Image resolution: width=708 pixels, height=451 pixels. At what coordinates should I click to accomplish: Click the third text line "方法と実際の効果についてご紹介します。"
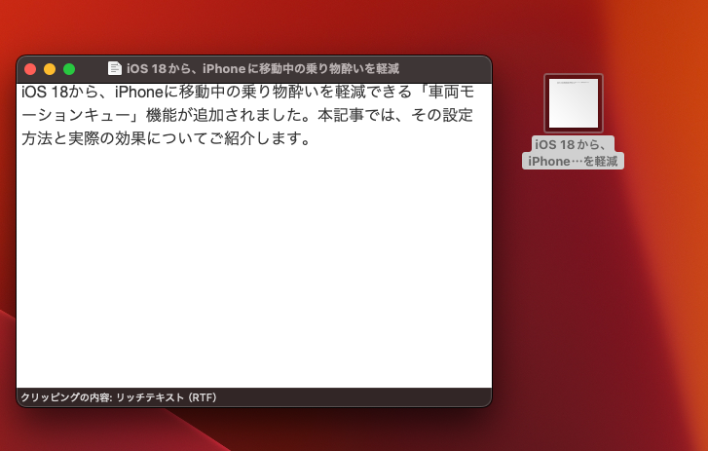(167, 138)
